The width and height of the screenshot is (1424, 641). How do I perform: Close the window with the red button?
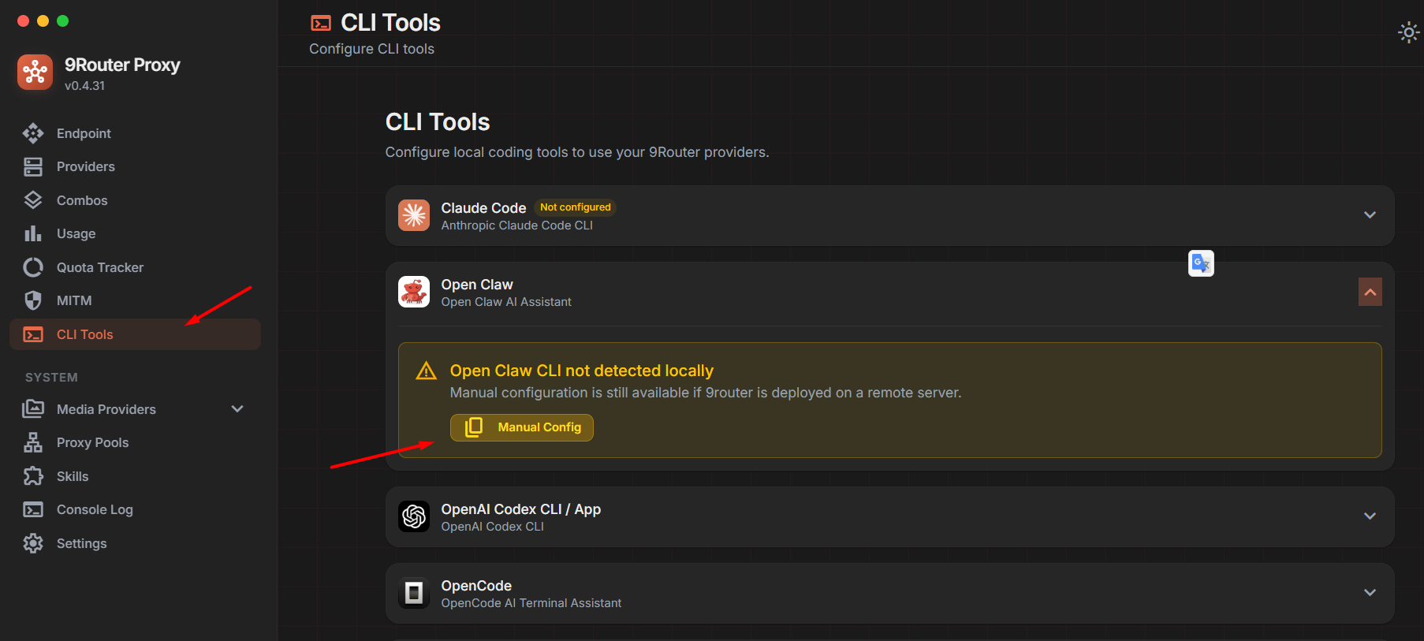[x=24, y=21]
